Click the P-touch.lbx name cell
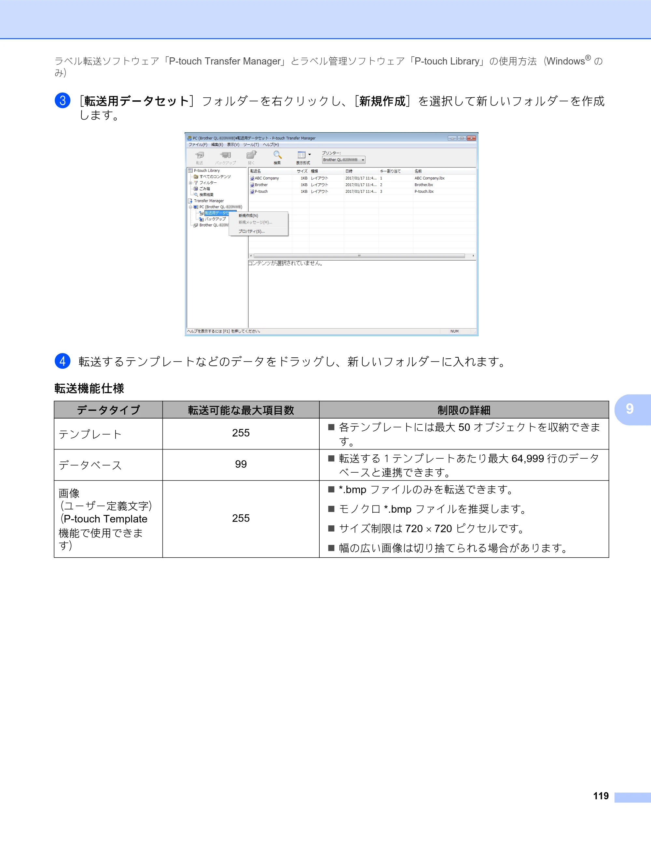Viewport: 651px width, 841px height. [424, 192]
